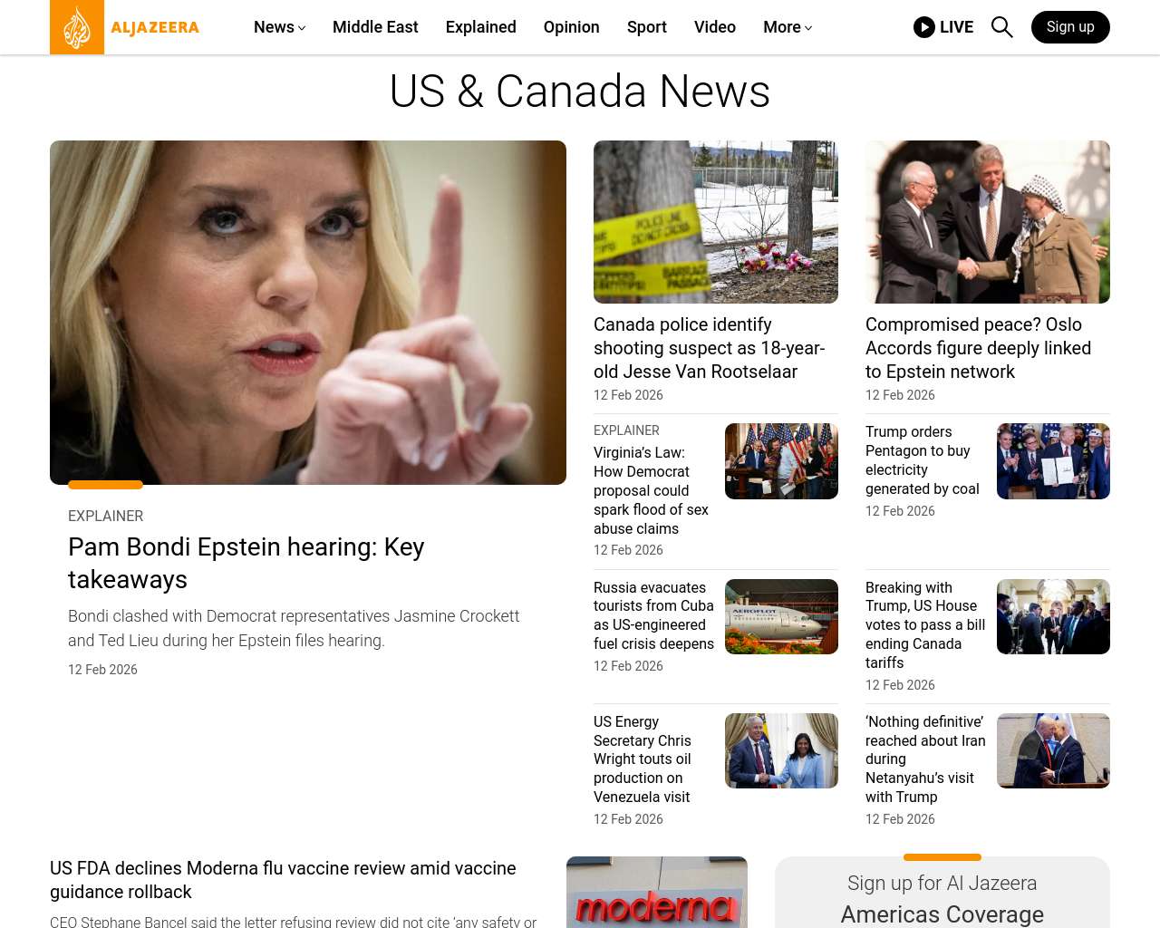The height and width of the screenshot is (928, 1160).
Task: Click the Moderna sign image
Action: (x=657, y=893)
